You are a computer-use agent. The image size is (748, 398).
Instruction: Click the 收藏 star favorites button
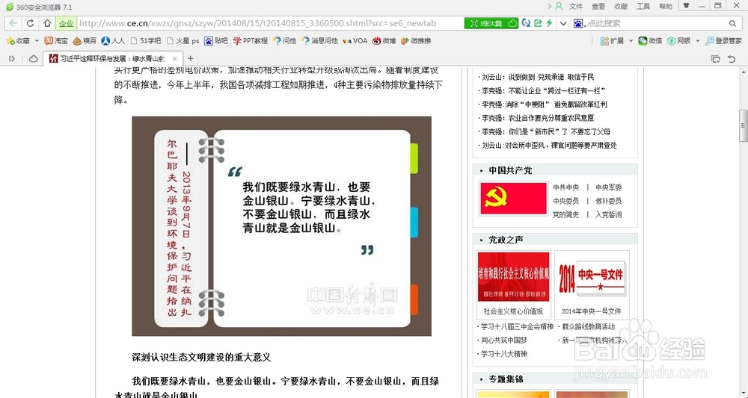coord(18,41)
